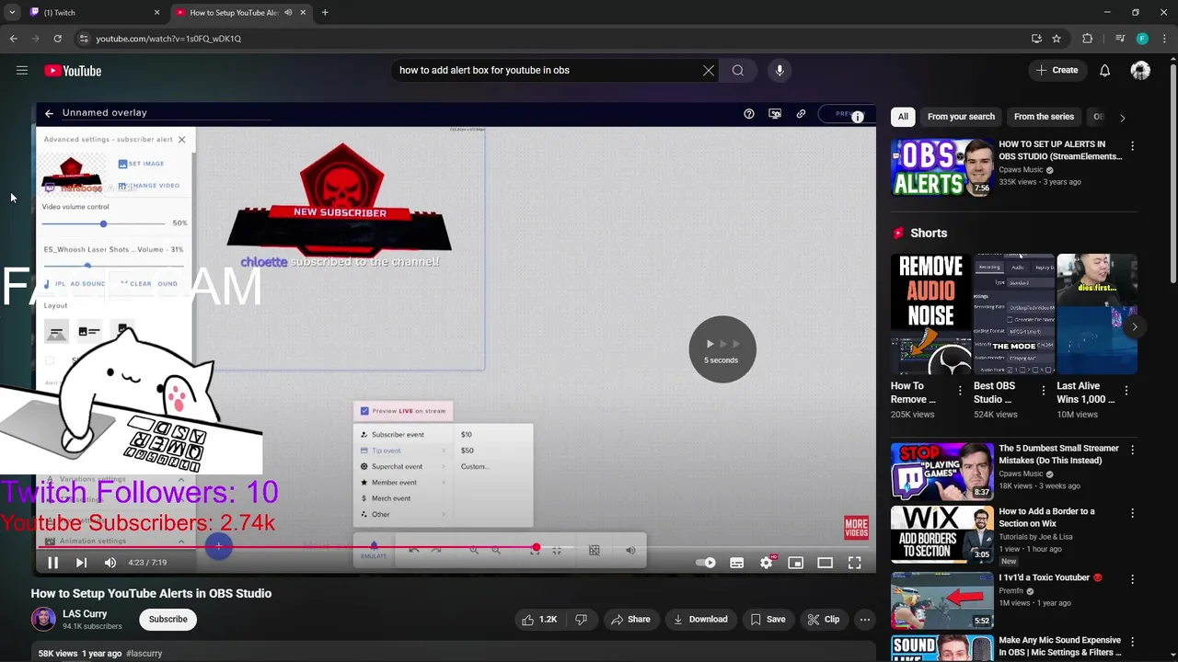
Task: Open a new browser tab
Action: coord(325,13)
